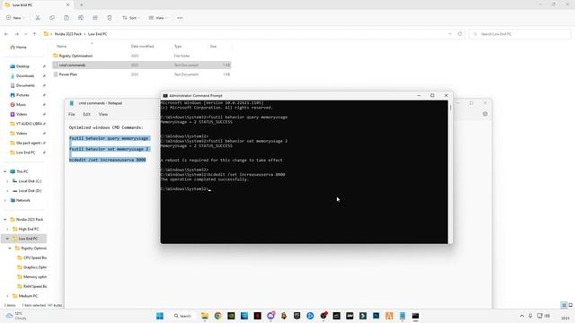Open Notepad Edit menu

point(86,114)
